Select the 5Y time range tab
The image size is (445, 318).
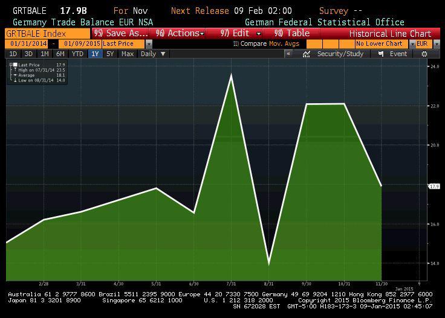[x=110, y=54]
